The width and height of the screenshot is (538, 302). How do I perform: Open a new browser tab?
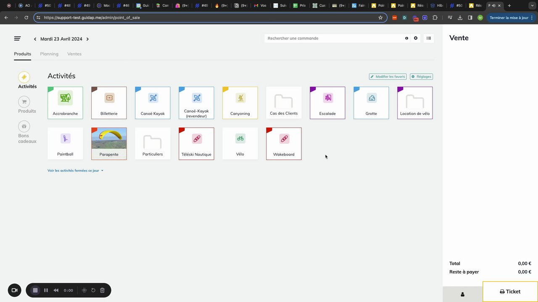click(509, 5)
